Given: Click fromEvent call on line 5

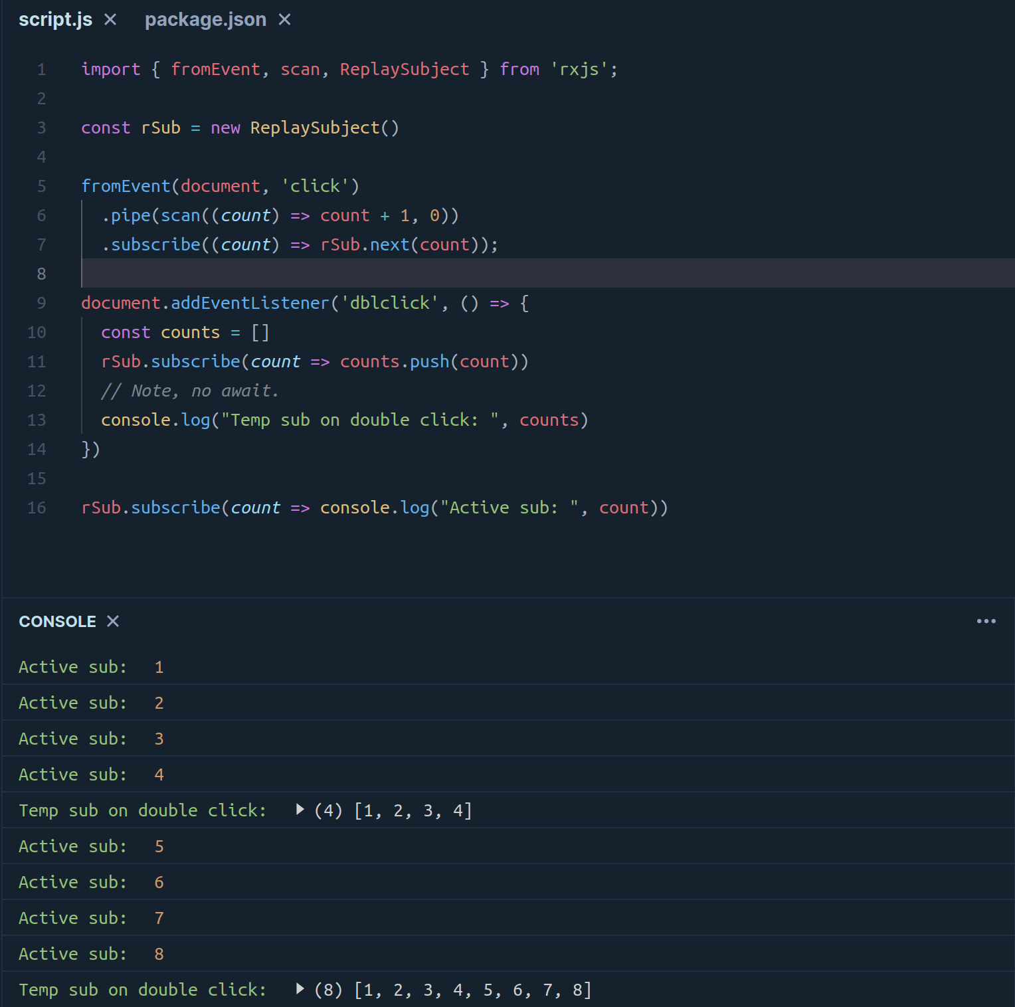Looking at the screenshot, I should 126,186.
